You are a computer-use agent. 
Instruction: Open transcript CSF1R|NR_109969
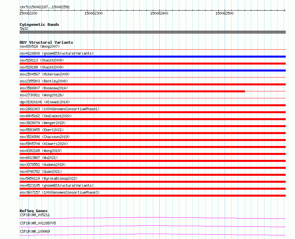pyautogui.click(x=35, y=231)
